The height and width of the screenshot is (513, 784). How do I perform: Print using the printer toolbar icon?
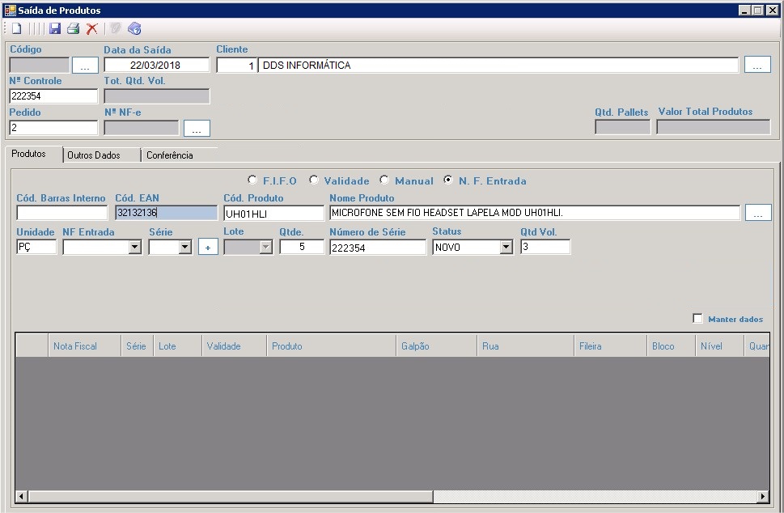click(x=73, y=29)
